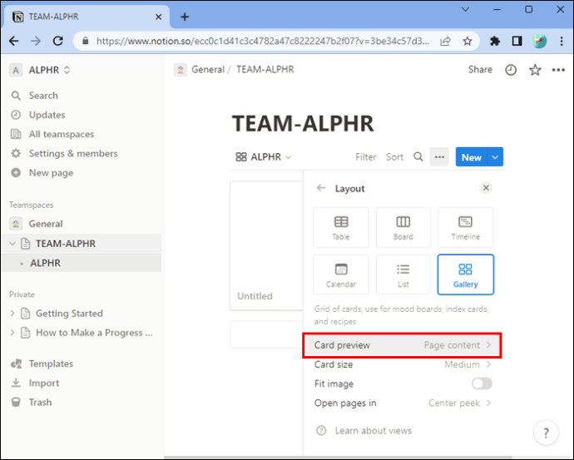Open the share icon in address bar

445,41
